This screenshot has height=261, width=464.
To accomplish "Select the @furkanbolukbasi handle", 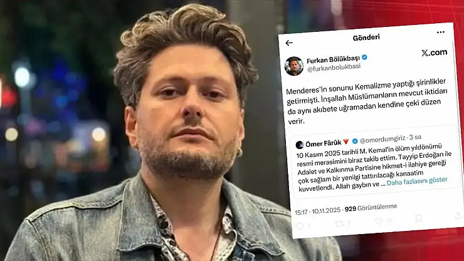I will [334, 68].
